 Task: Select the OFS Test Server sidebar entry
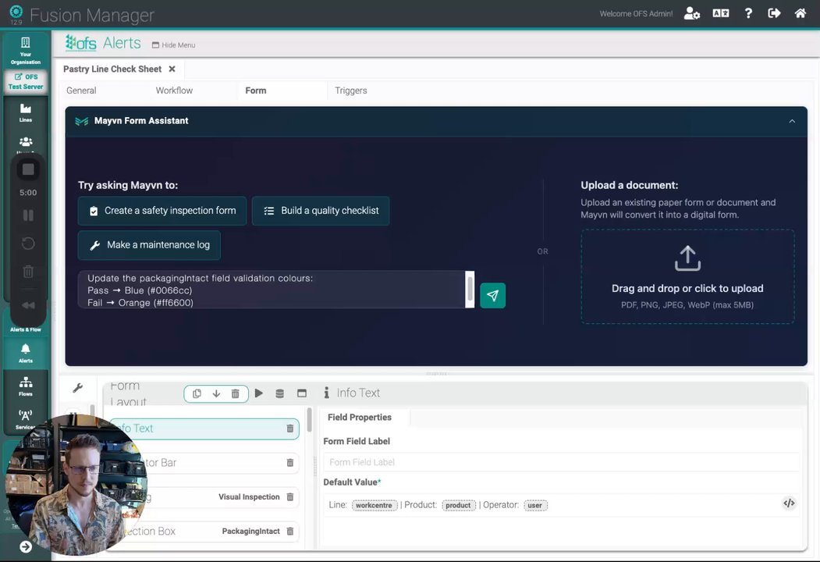click(26, 82)
